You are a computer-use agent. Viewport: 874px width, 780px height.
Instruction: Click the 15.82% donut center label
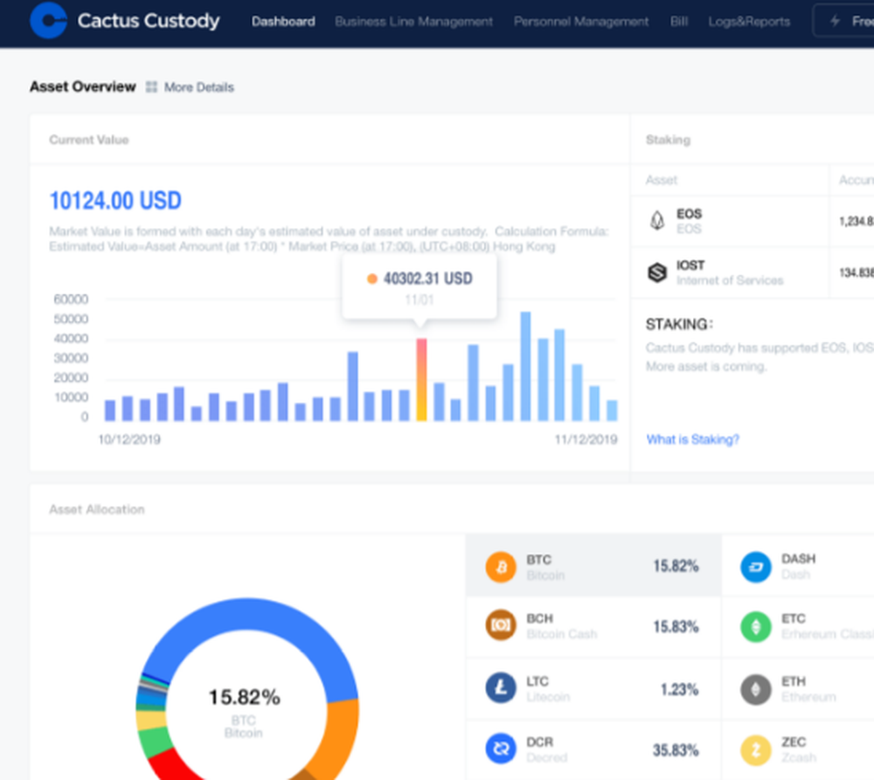(x=244, y=697)
